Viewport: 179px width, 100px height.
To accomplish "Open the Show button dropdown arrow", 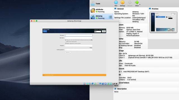I will [140, 5].
